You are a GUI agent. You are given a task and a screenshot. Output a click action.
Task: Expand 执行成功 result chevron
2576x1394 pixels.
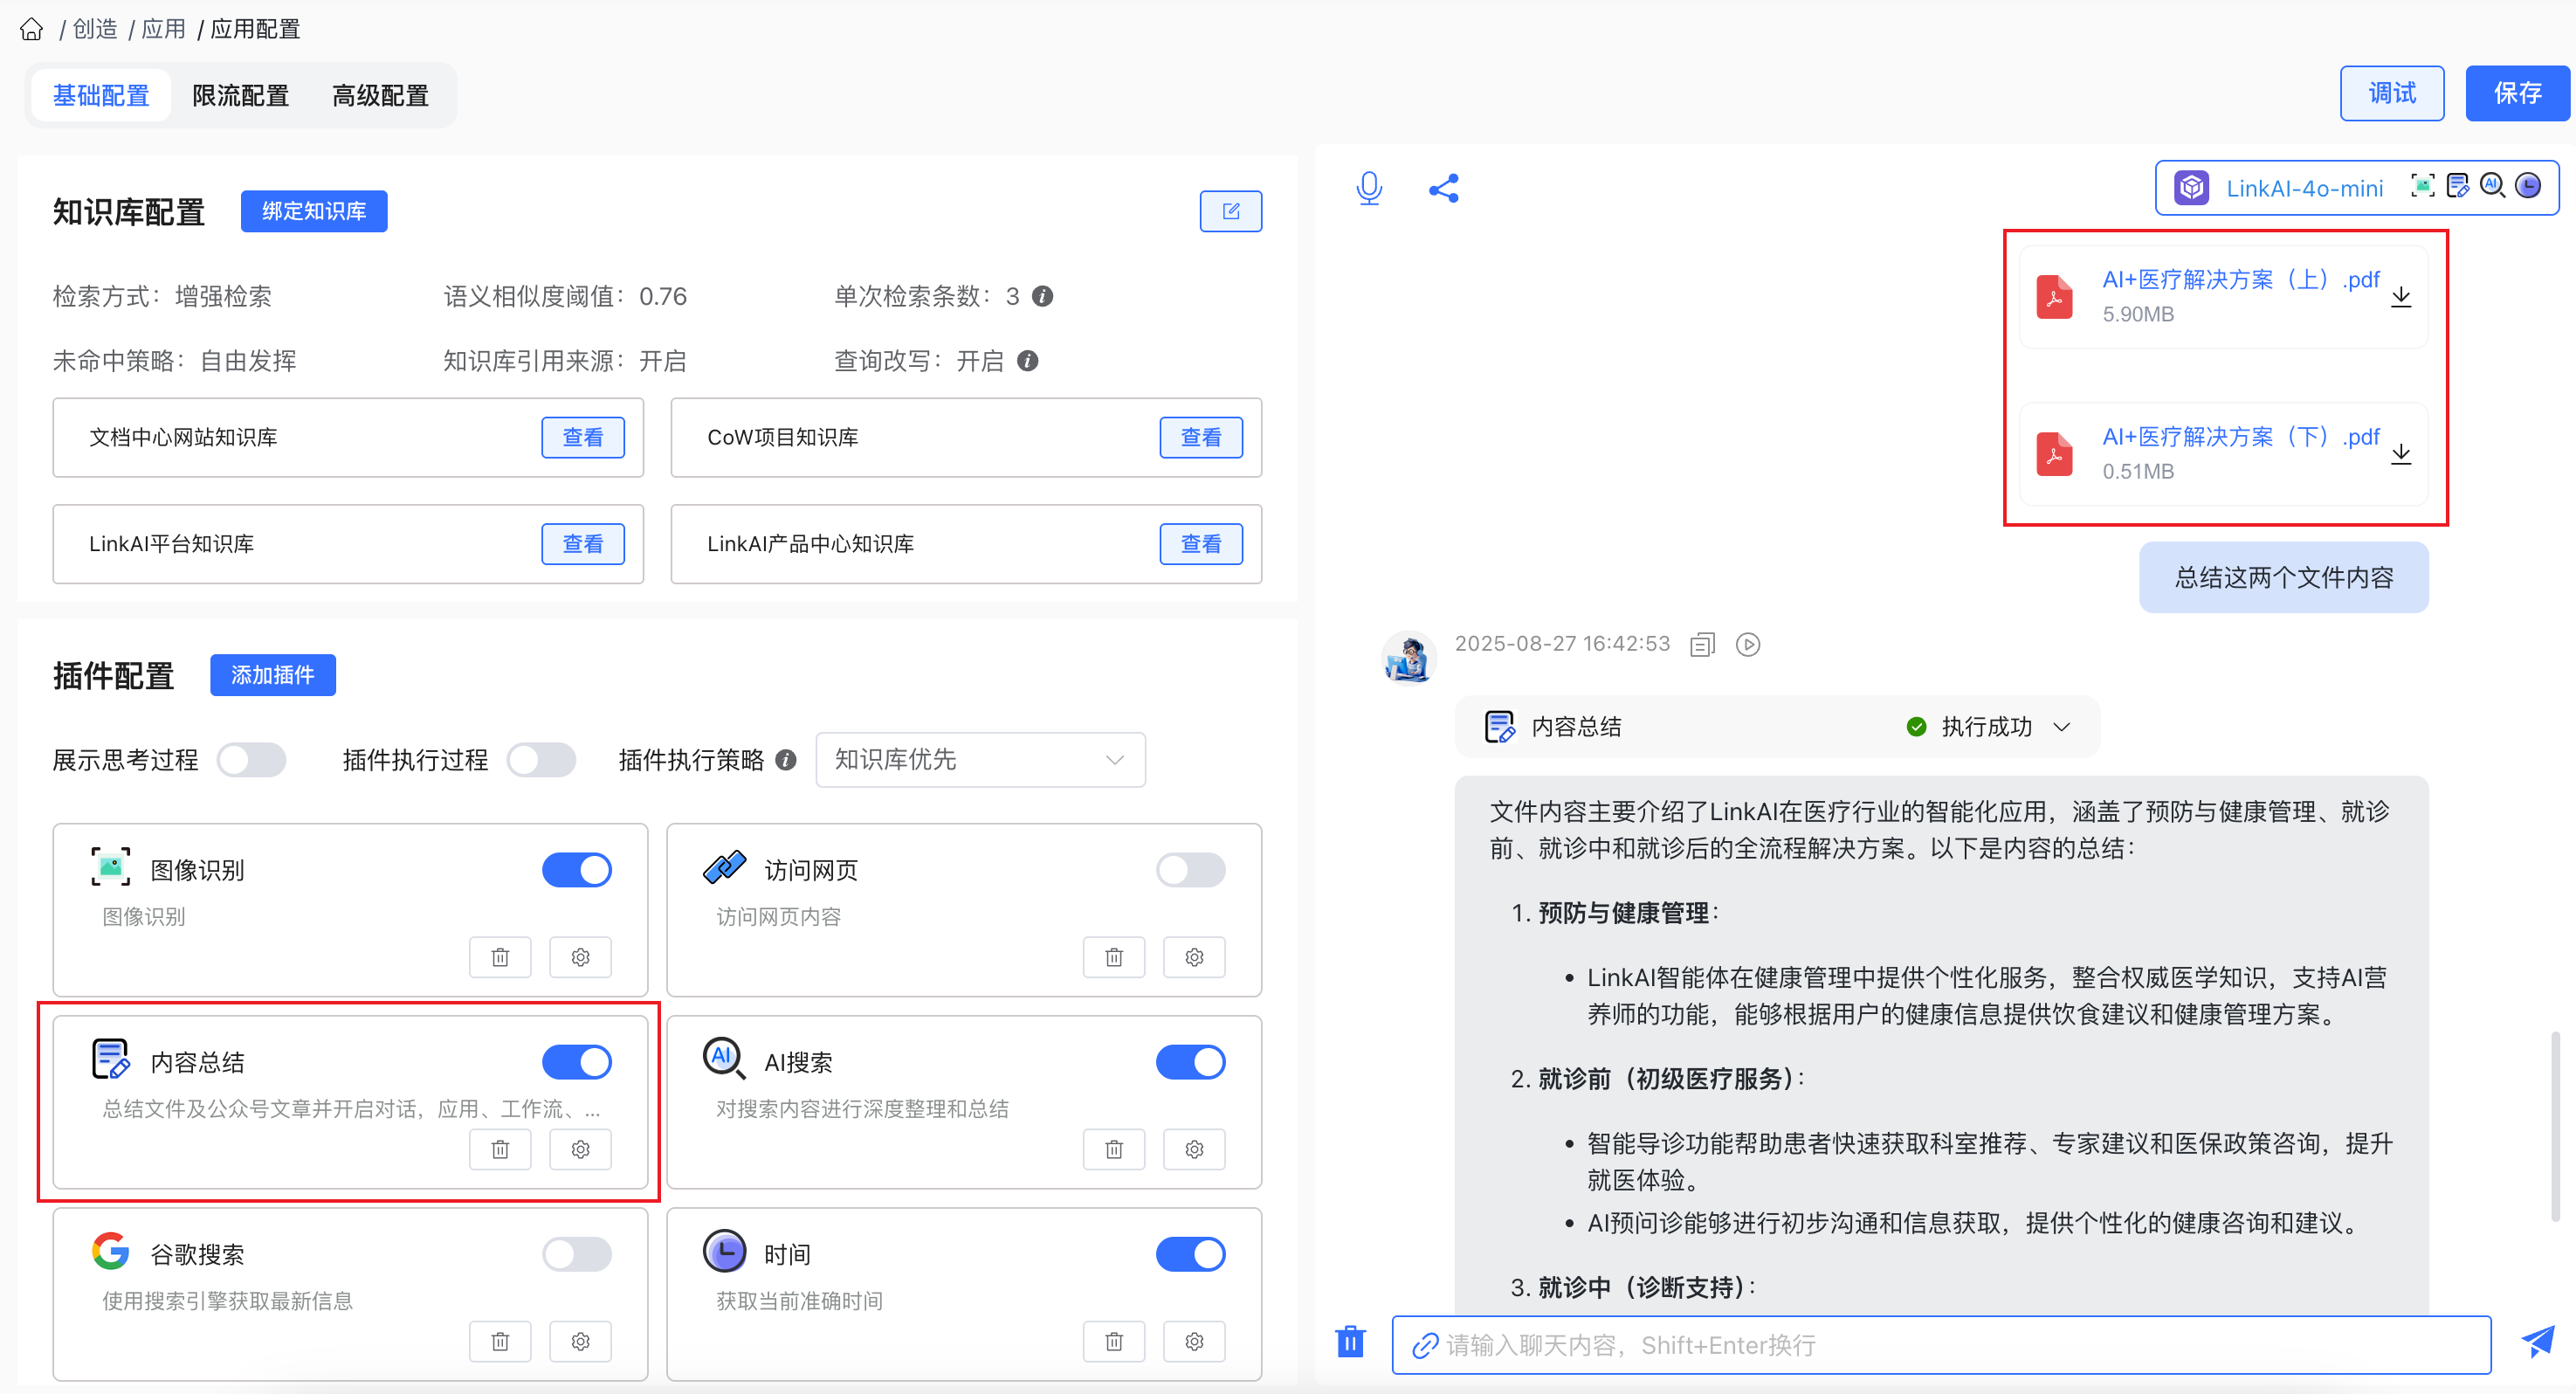pos(2061,727)
